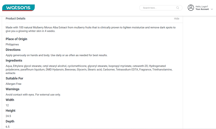Open the Watsons logo homepage

tap(18, 8)
